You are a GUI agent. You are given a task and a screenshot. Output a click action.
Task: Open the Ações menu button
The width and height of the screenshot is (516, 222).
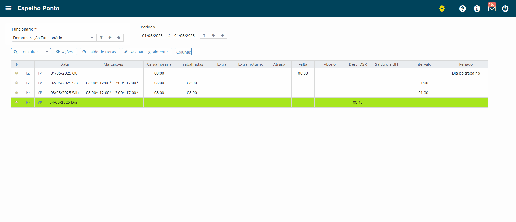pos(65,52)
